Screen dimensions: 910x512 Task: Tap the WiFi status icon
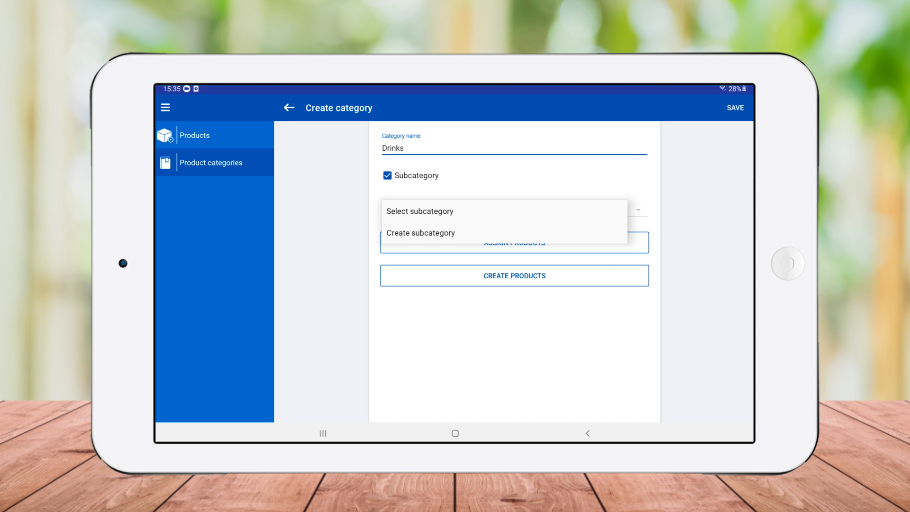[x=722, y=89]
